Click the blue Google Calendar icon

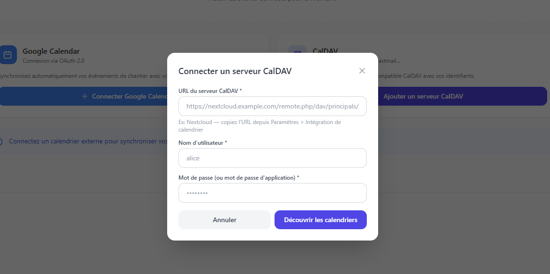click(8, 55)
